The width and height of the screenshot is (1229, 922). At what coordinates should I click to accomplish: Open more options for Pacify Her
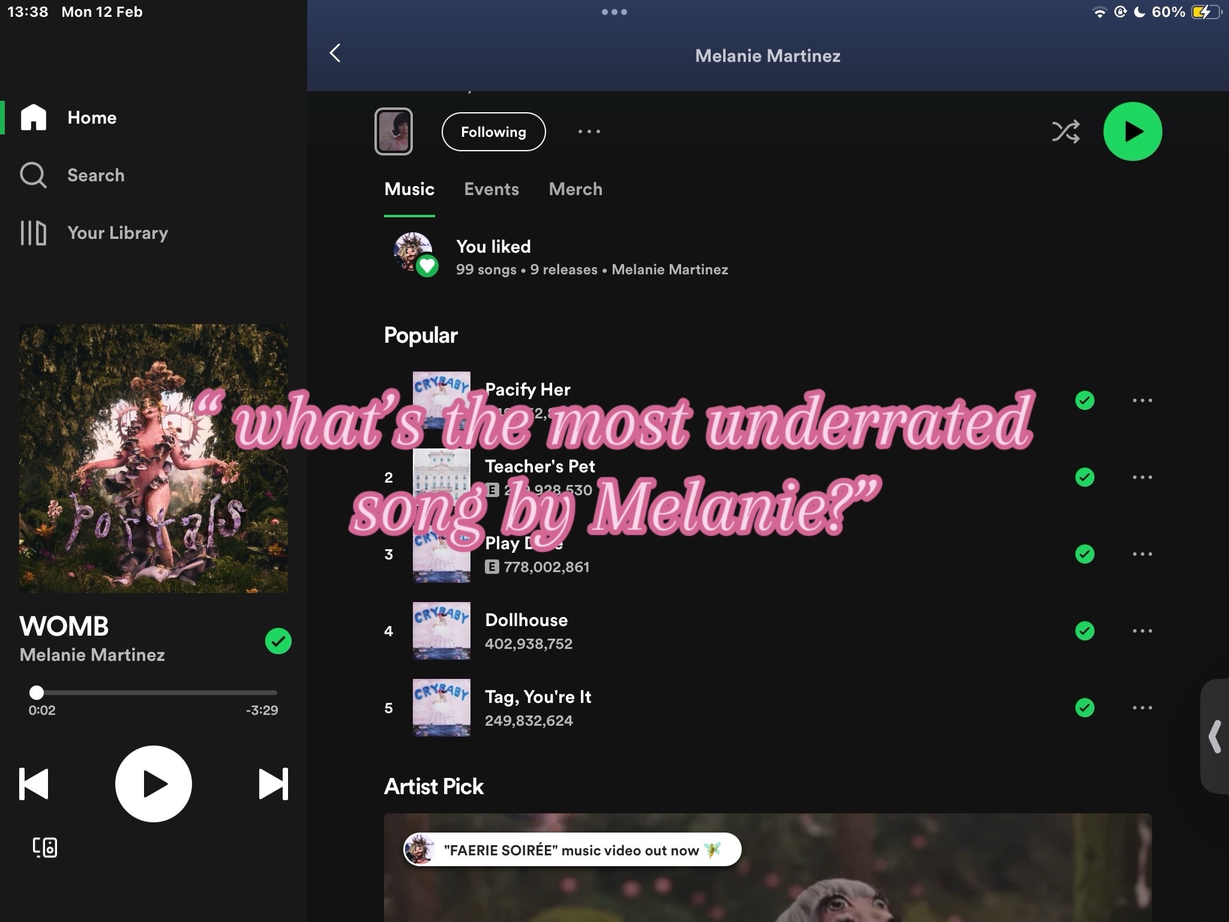1142,400
